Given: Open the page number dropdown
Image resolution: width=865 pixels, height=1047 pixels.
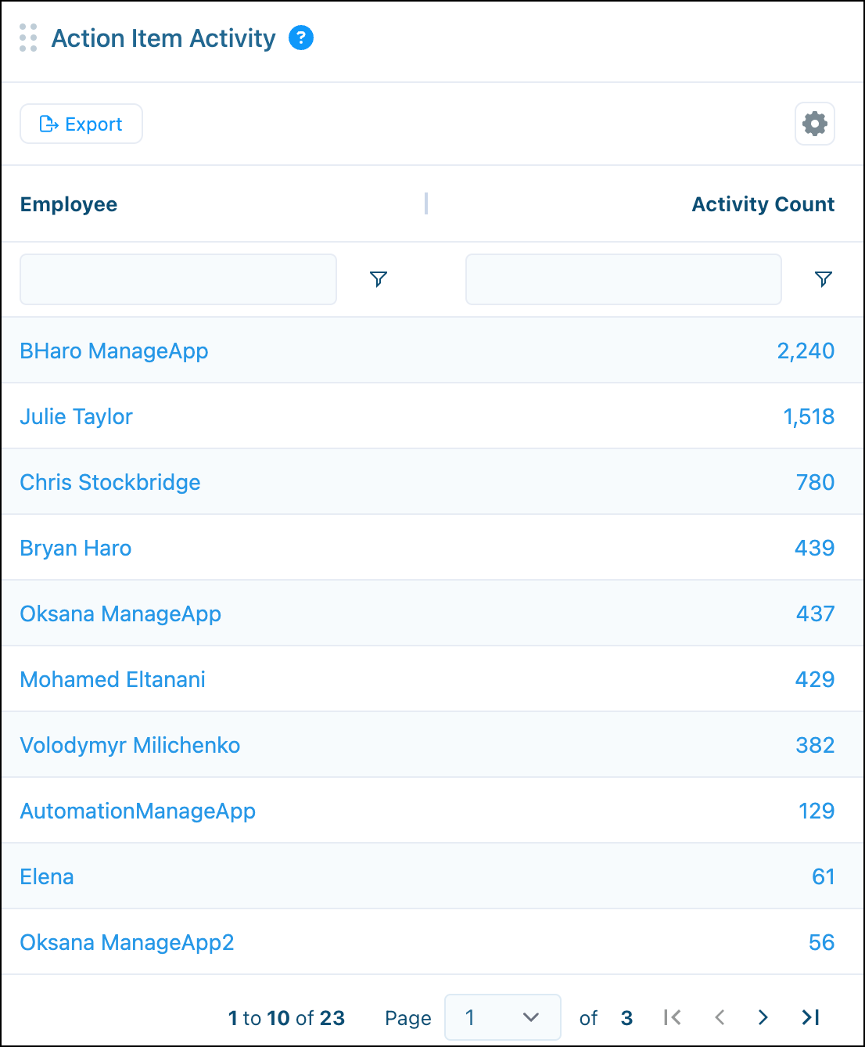Looking at the screenshot, I should 503,1017.
